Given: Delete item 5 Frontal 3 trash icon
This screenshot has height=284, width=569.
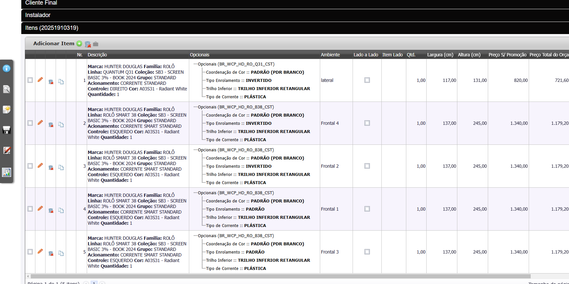Looking at the screenshot, I should tap(51, 253).
